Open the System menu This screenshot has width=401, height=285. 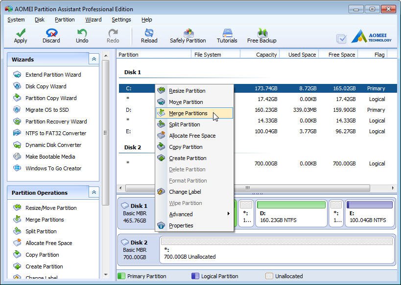point(16,20)
